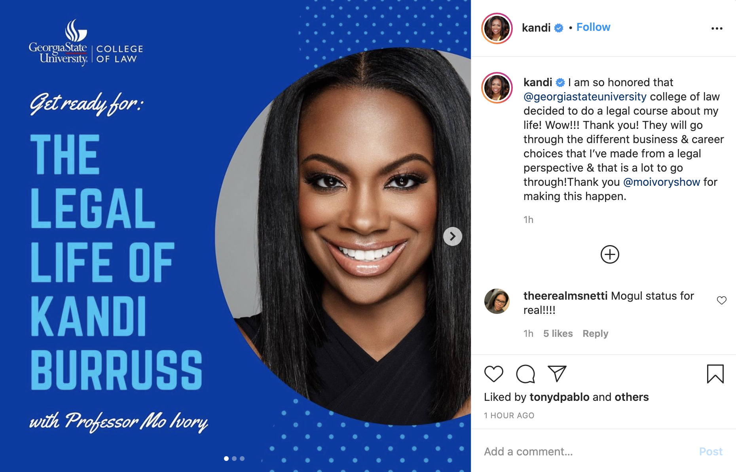Select the third carousel dot indicator

[x=242, y=459]
